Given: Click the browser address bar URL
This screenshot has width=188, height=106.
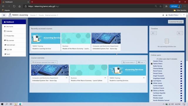Looking at the screenshot, I should point(44,6).
